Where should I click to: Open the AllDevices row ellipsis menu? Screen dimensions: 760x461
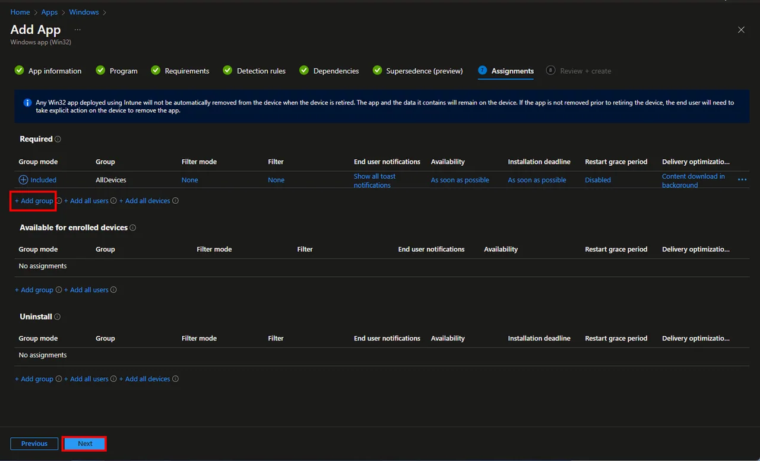click(x=742, y=179)
